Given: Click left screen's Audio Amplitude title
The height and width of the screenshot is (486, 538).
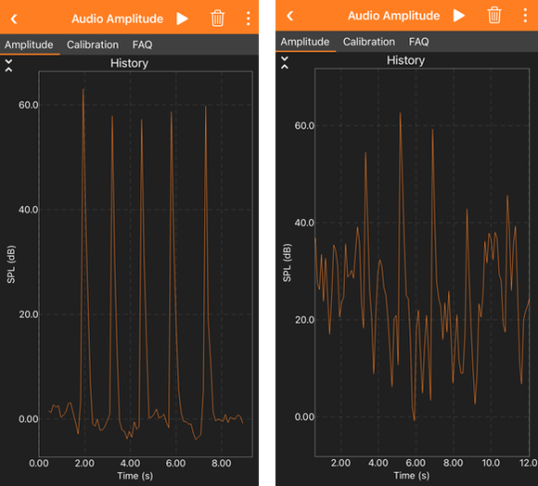Looking at the screenshot, I should click(x=118, y=19).
